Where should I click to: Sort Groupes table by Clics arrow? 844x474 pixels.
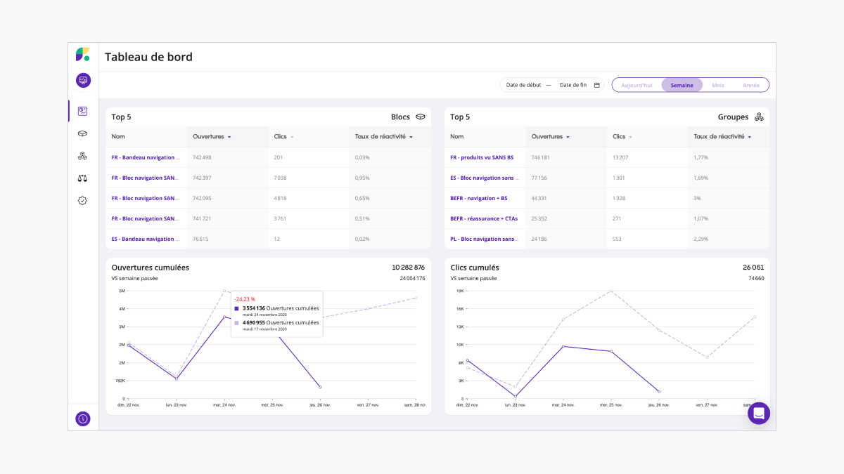click(x=631, y=137)
